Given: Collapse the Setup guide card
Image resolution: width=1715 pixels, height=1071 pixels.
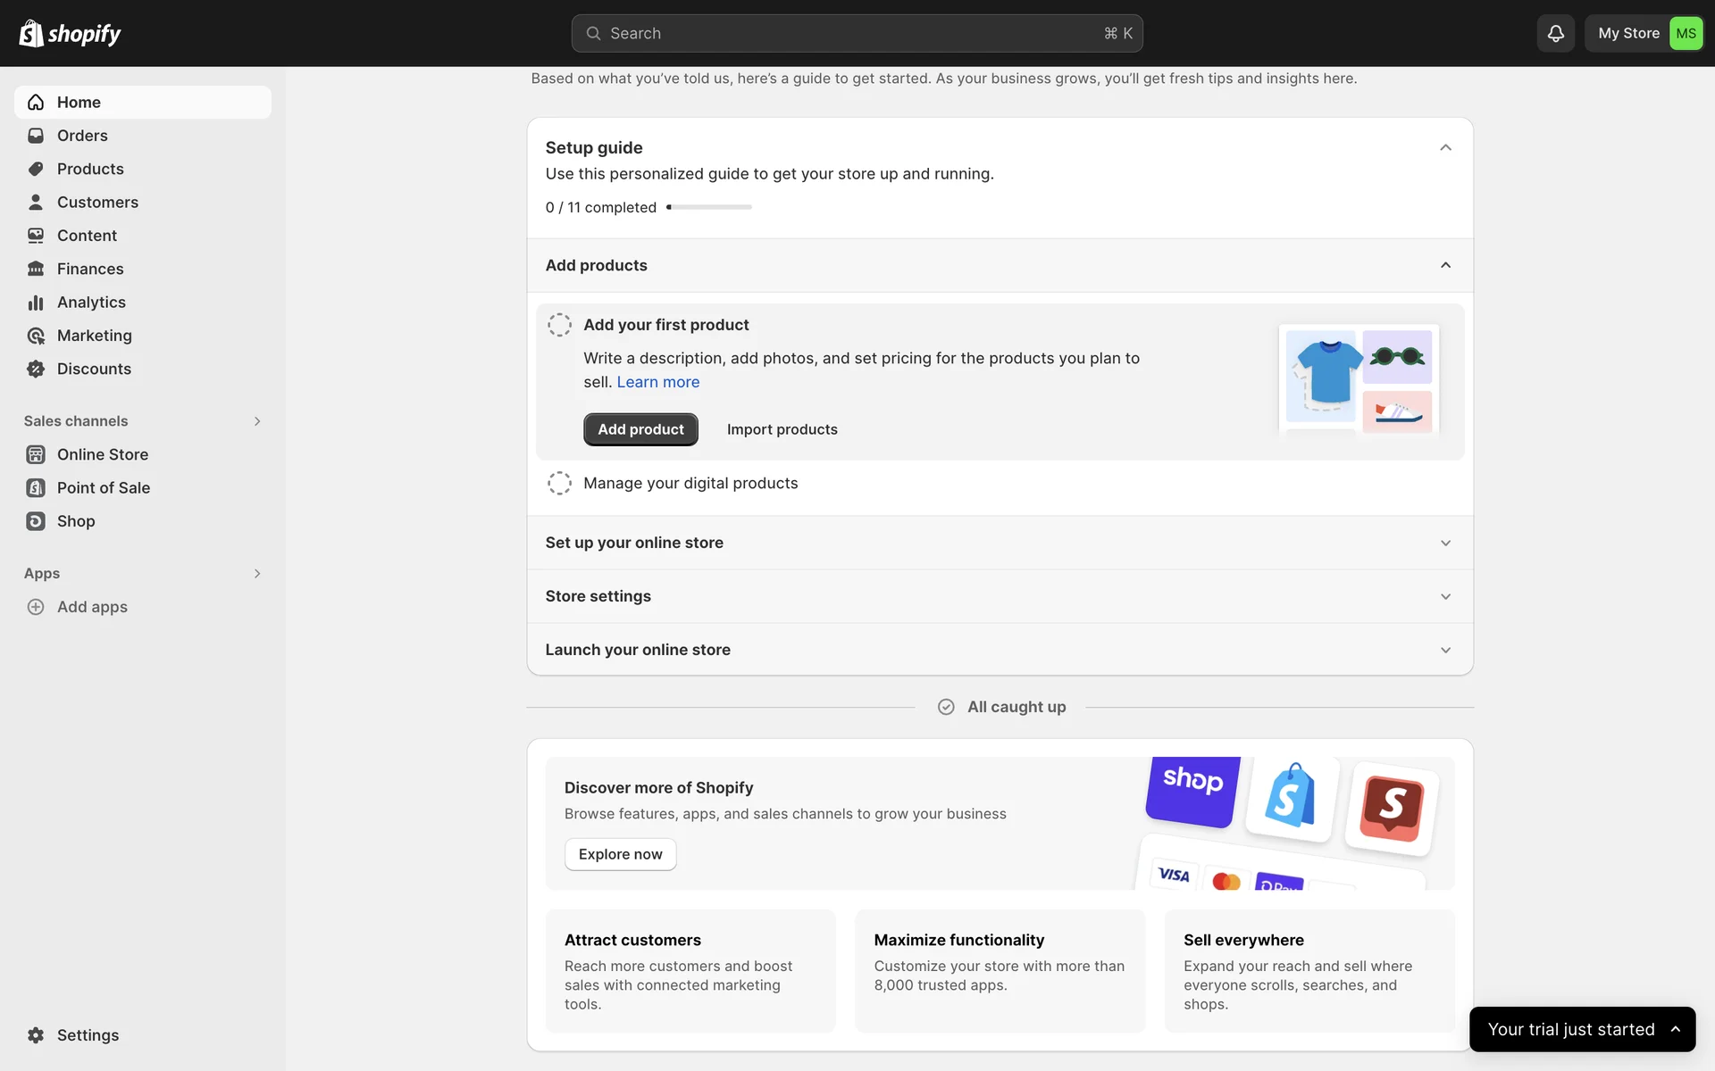Looking at the screenshot, I should click(x=1445, y=147).
